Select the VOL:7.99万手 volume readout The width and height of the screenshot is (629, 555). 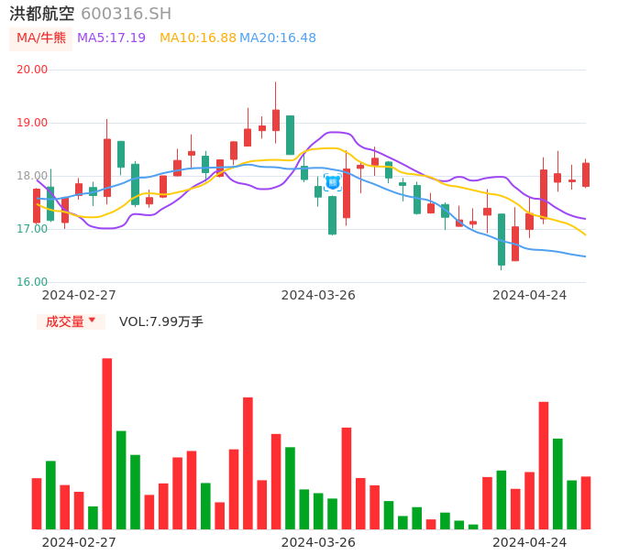point(161,321)
